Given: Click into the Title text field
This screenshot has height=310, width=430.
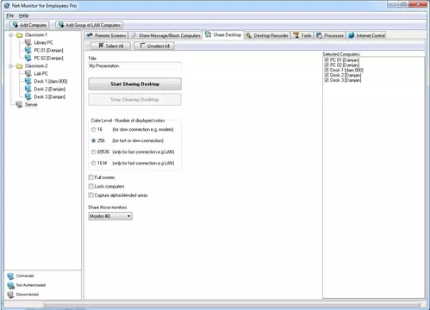Looking at the screenshot, I should (134, 66).
